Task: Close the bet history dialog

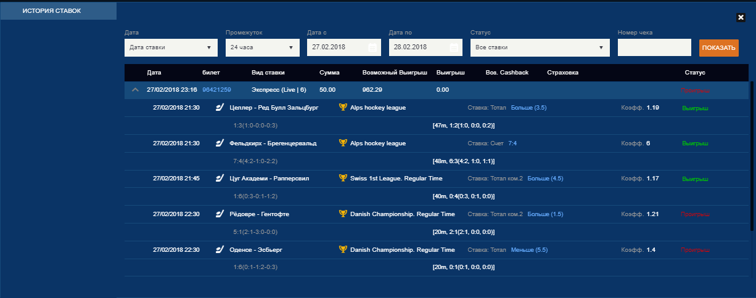Action: coord(741,17)
